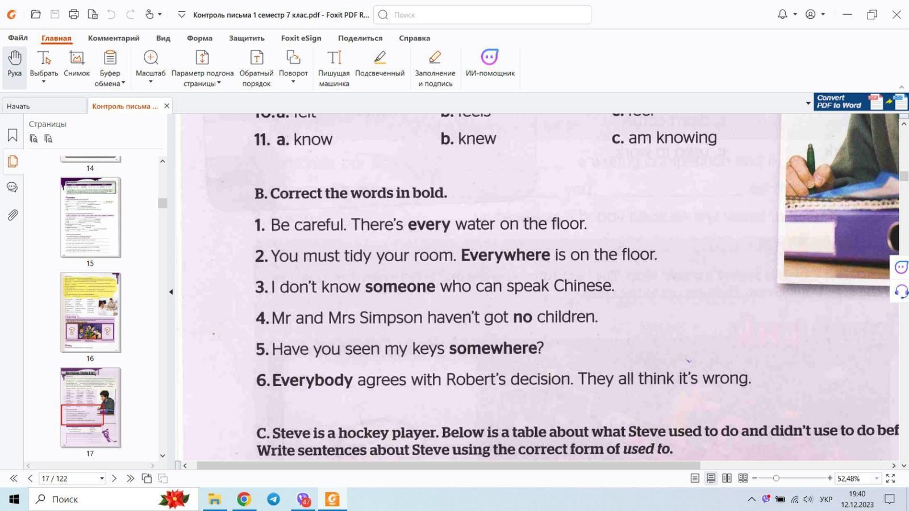Expand the Масштаб zoom dropdown
Screen dimensions: 909x511
click(151, 82)
